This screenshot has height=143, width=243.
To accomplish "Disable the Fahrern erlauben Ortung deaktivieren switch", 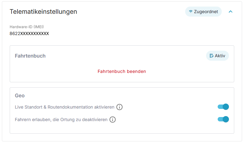I will [x=223, y=119].
